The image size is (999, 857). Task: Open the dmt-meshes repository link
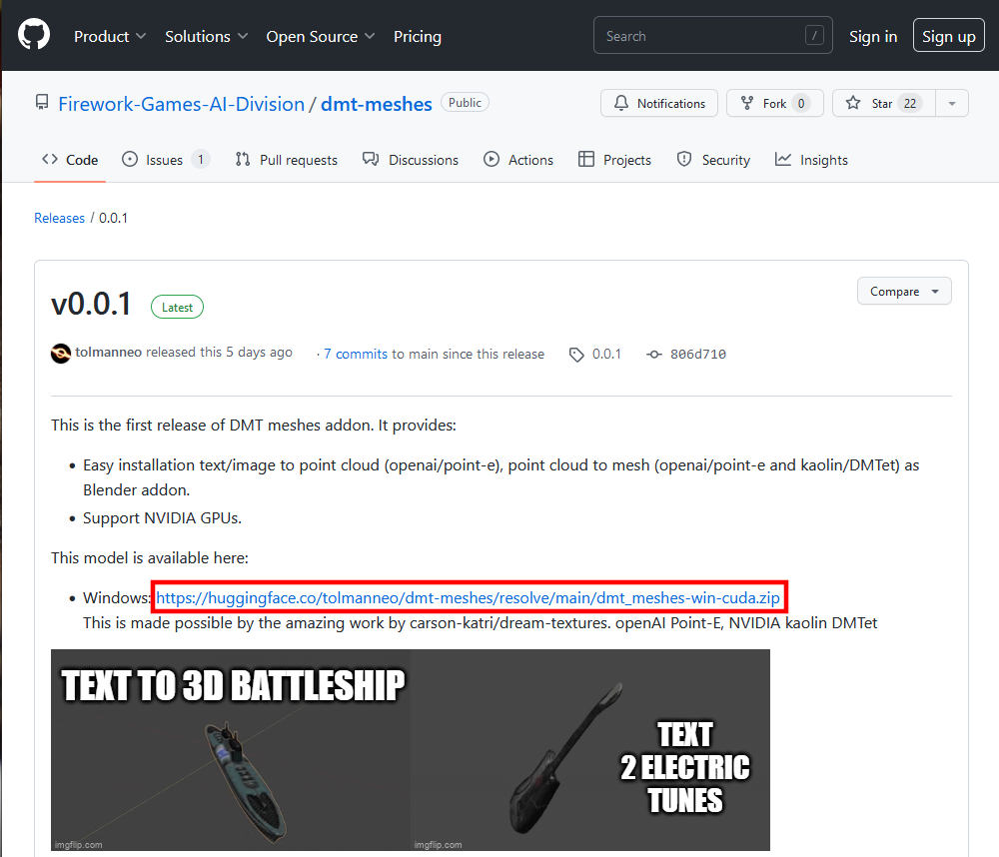click(377, 104)
